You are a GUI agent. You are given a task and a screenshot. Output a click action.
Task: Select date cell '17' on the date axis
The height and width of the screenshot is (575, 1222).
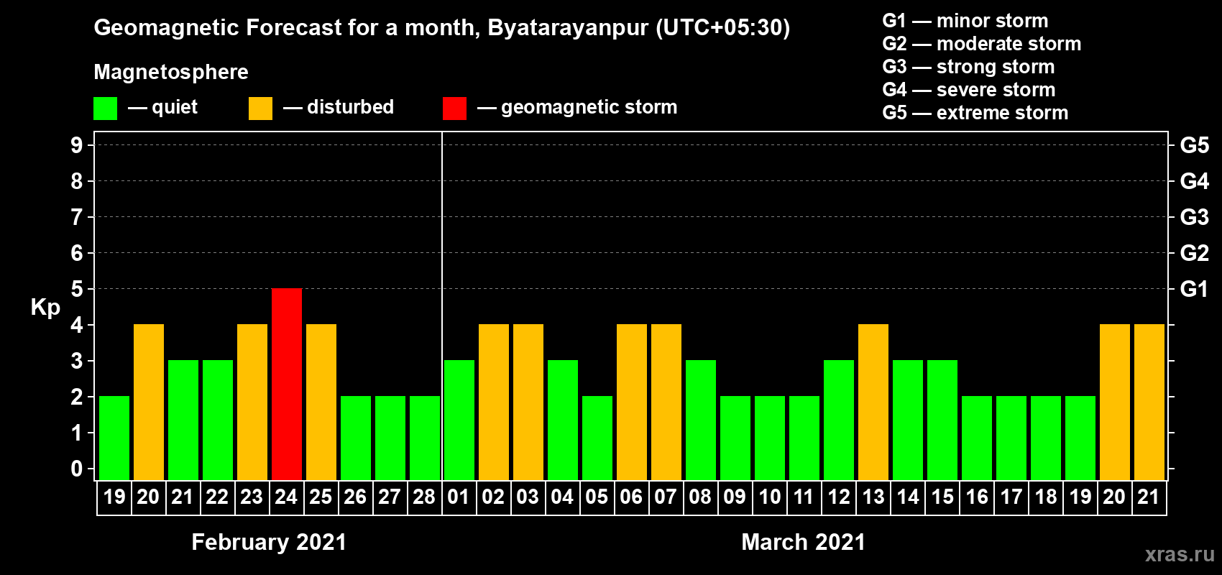[x=1011, y=497]
